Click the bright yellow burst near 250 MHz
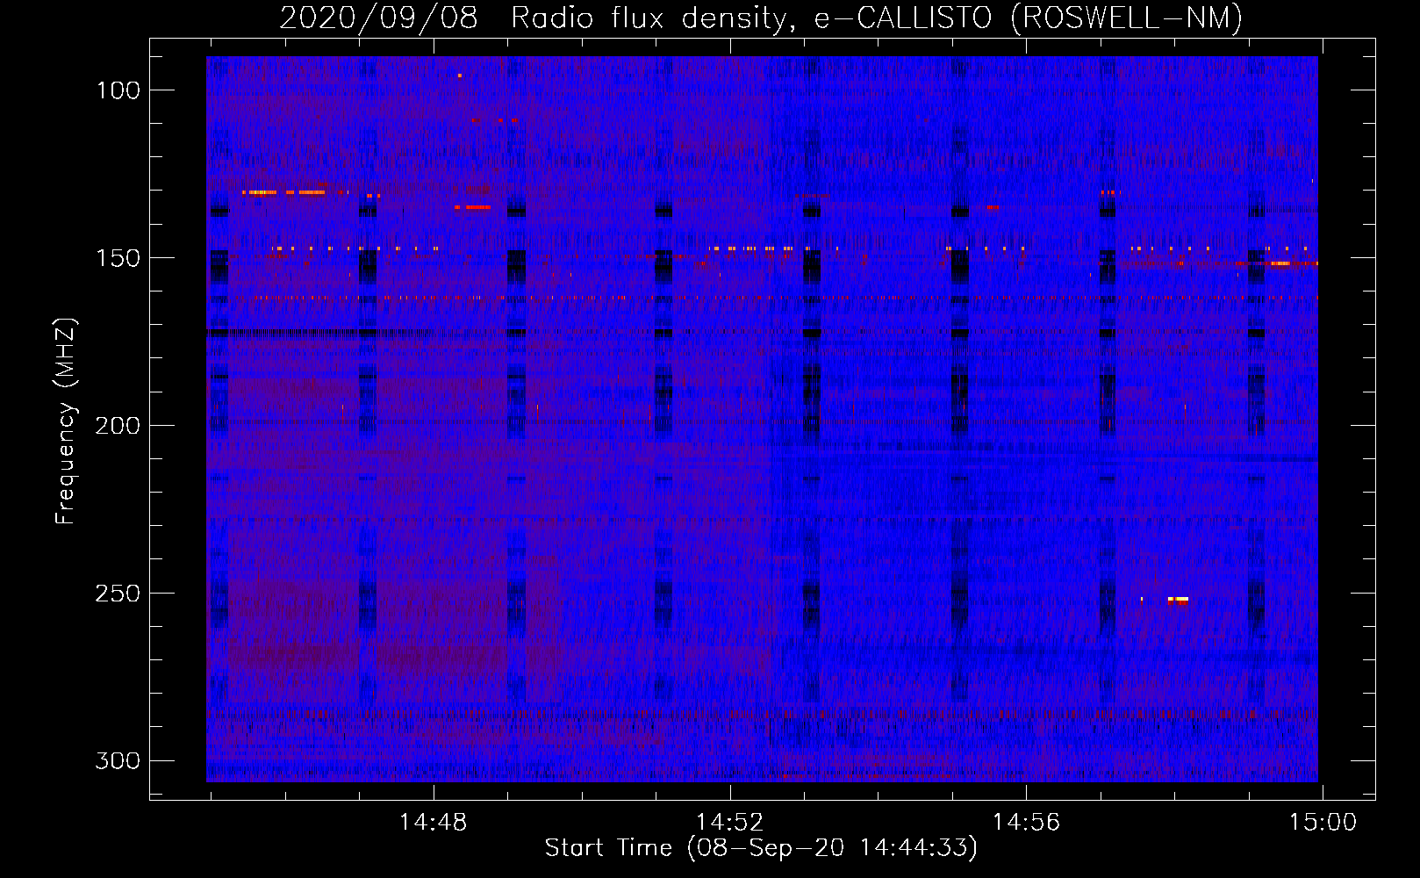This screenshot has width=1420, height=878. (1178, 600)
